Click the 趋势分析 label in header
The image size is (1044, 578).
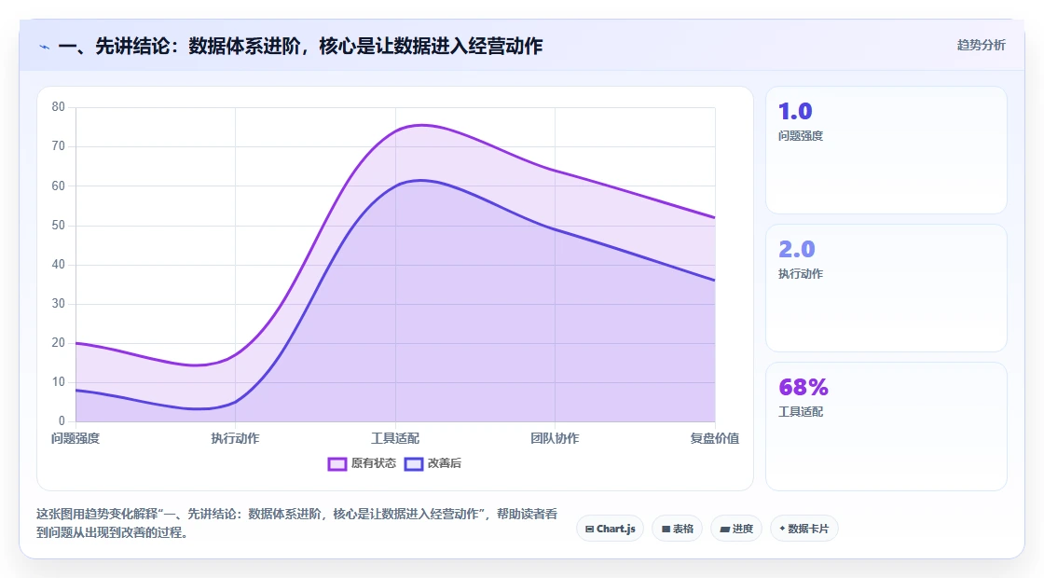pyautogui.click(x=981, y=46)
